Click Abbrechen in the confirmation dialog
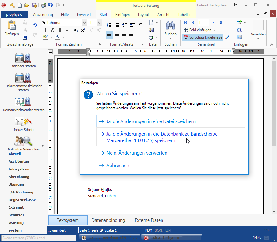 (118, 166)
